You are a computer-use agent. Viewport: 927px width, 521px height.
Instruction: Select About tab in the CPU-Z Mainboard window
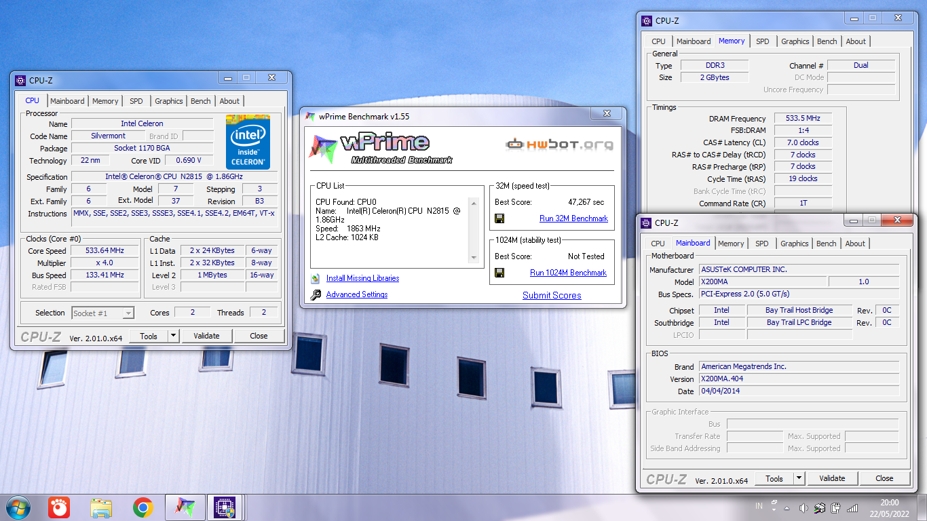[855, 244]
